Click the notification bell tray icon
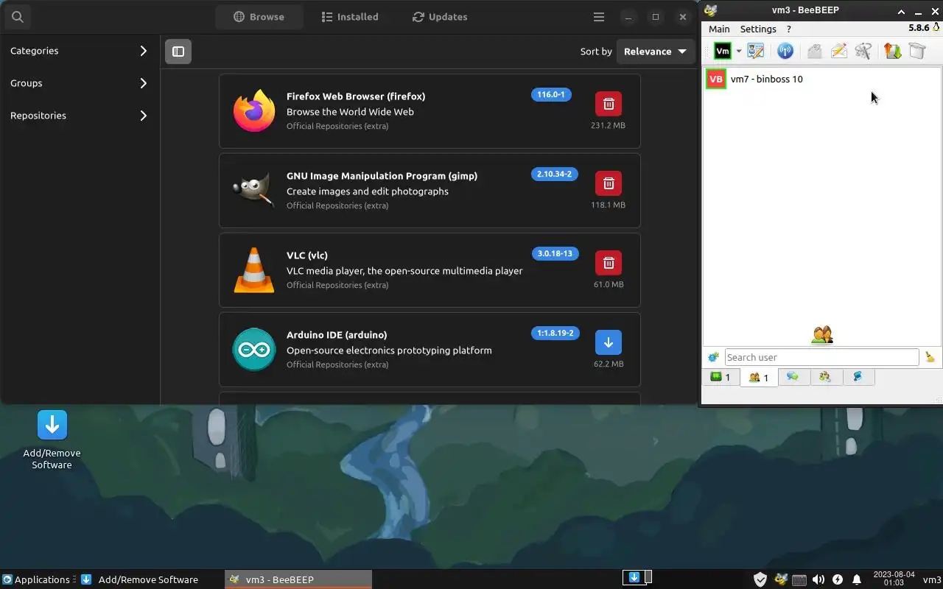Image resolution: width=943 pixels, height=589 pixels. click(857, 579)
